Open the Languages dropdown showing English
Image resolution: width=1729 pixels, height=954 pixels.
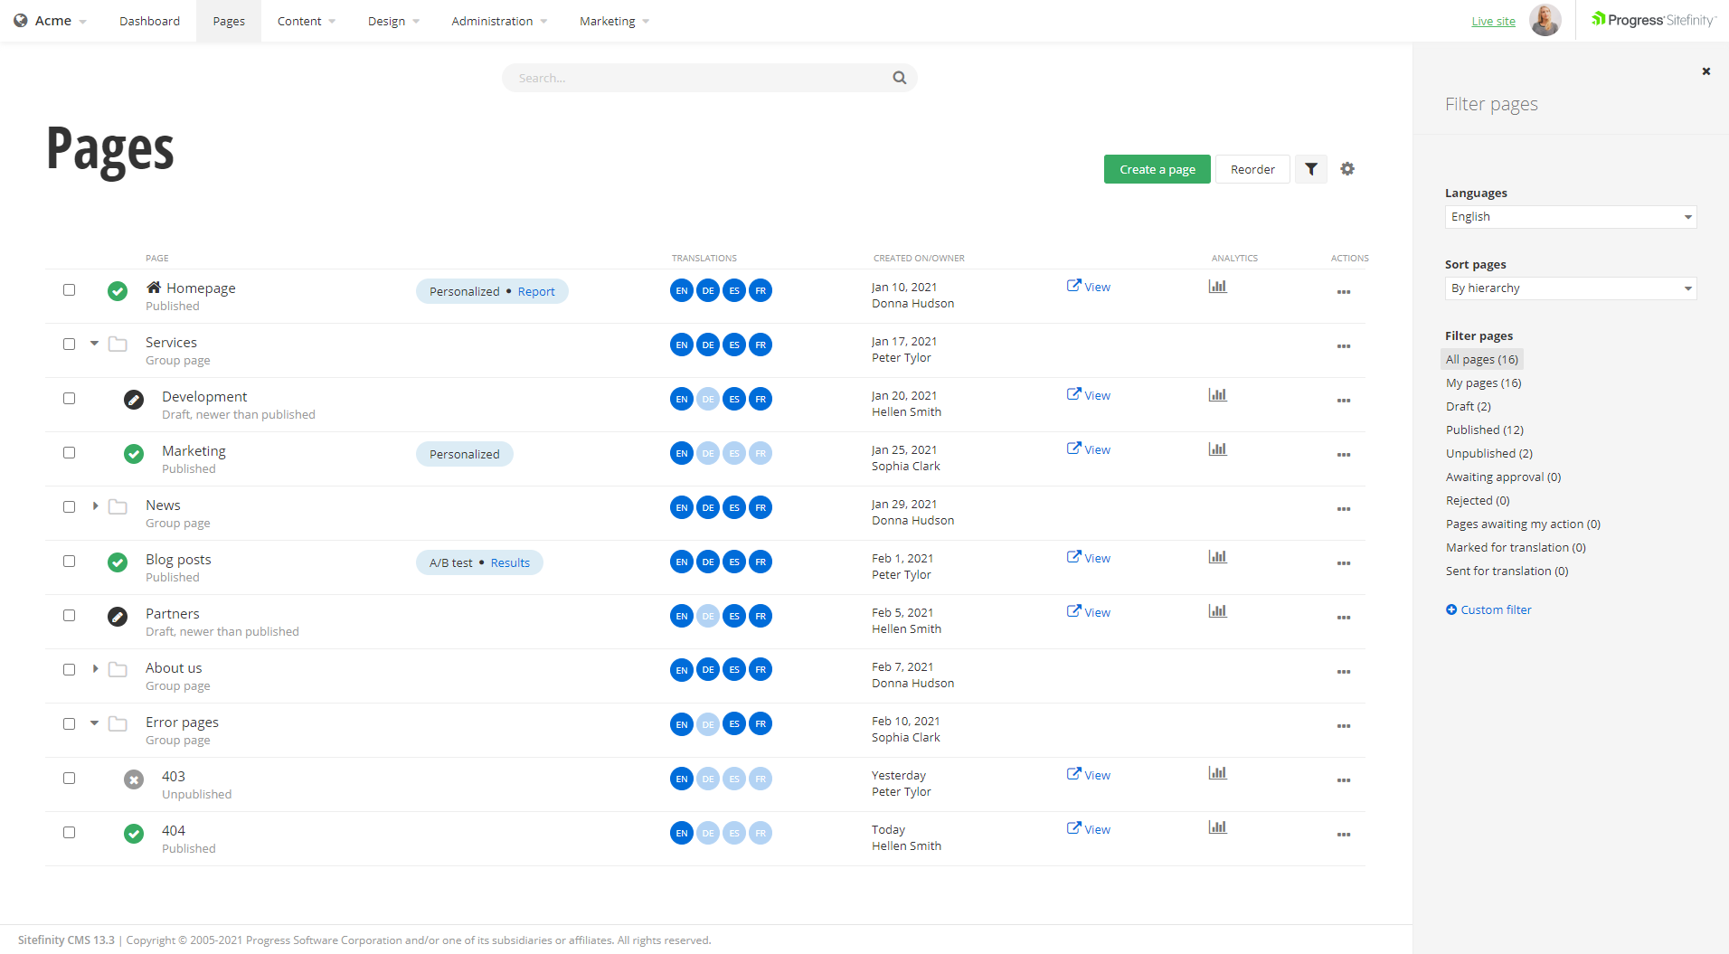pos(1570,216)
